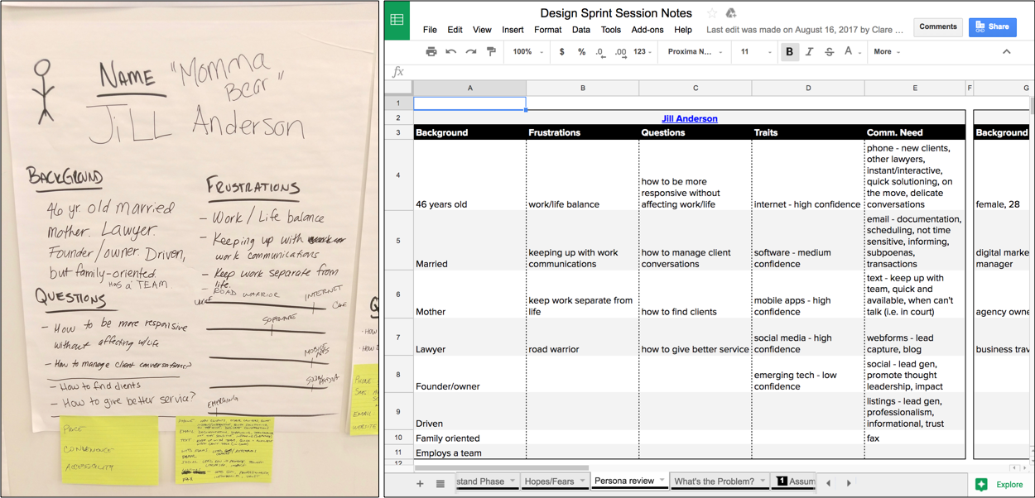This screenshot has height=498, width=1035.
Task: Click the blue Share button
Action: pos(992,26)
